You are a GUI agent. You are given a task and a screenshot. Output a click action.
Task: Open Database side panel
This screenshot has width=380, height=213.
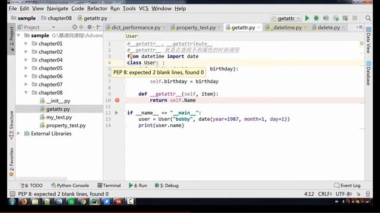368,73
